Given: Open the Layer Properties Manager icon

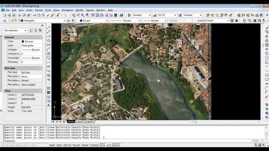Looking at the screenshot, I should [5, 21].
